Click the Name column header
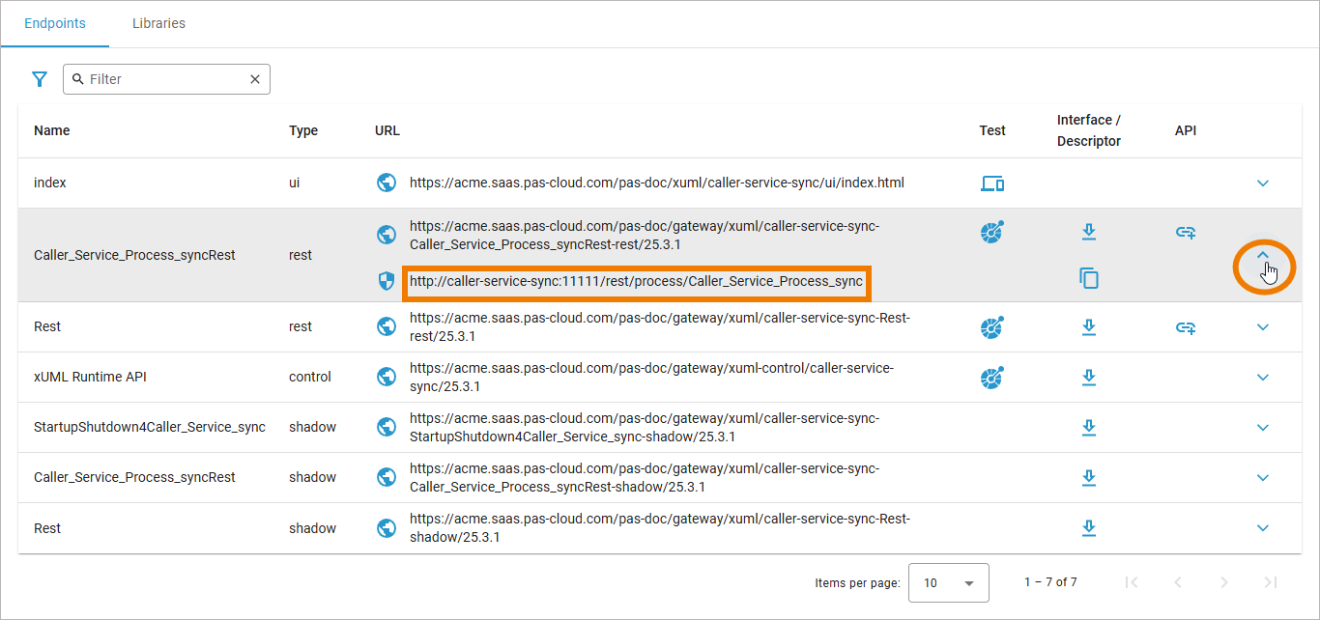Viewport: 1320px width, 620px height. tap(52, 130)
